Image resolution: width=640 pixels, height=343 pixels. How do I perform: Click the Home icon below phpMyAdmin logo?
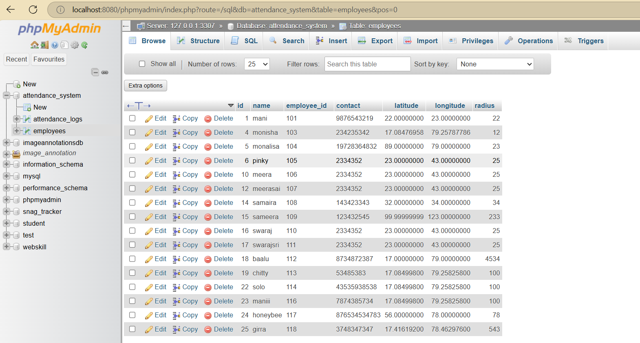tap(35, 45)
